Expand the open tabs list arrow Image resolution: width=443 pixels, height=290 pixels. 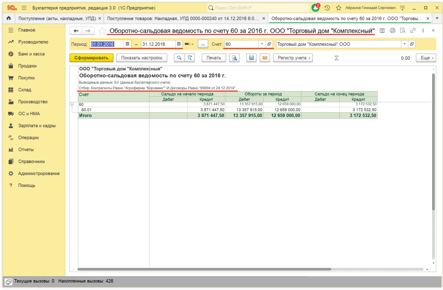437,18
